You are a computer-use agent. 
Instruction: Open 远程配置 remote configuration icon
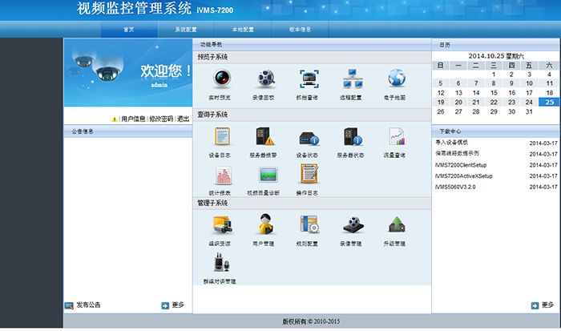point(353,79)
